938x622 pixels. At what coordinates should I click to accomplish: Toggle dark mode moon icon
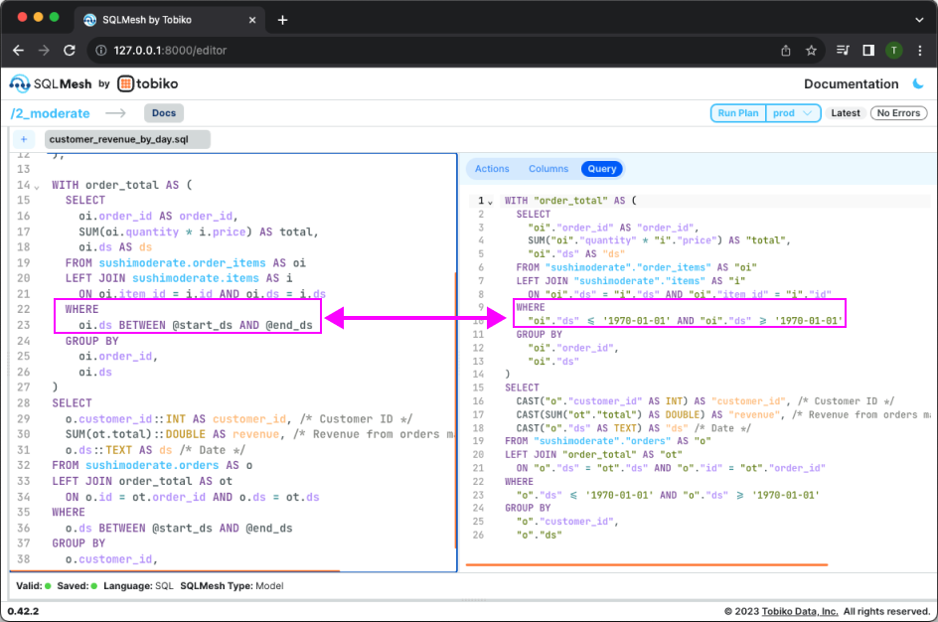(x=918, y=83)
